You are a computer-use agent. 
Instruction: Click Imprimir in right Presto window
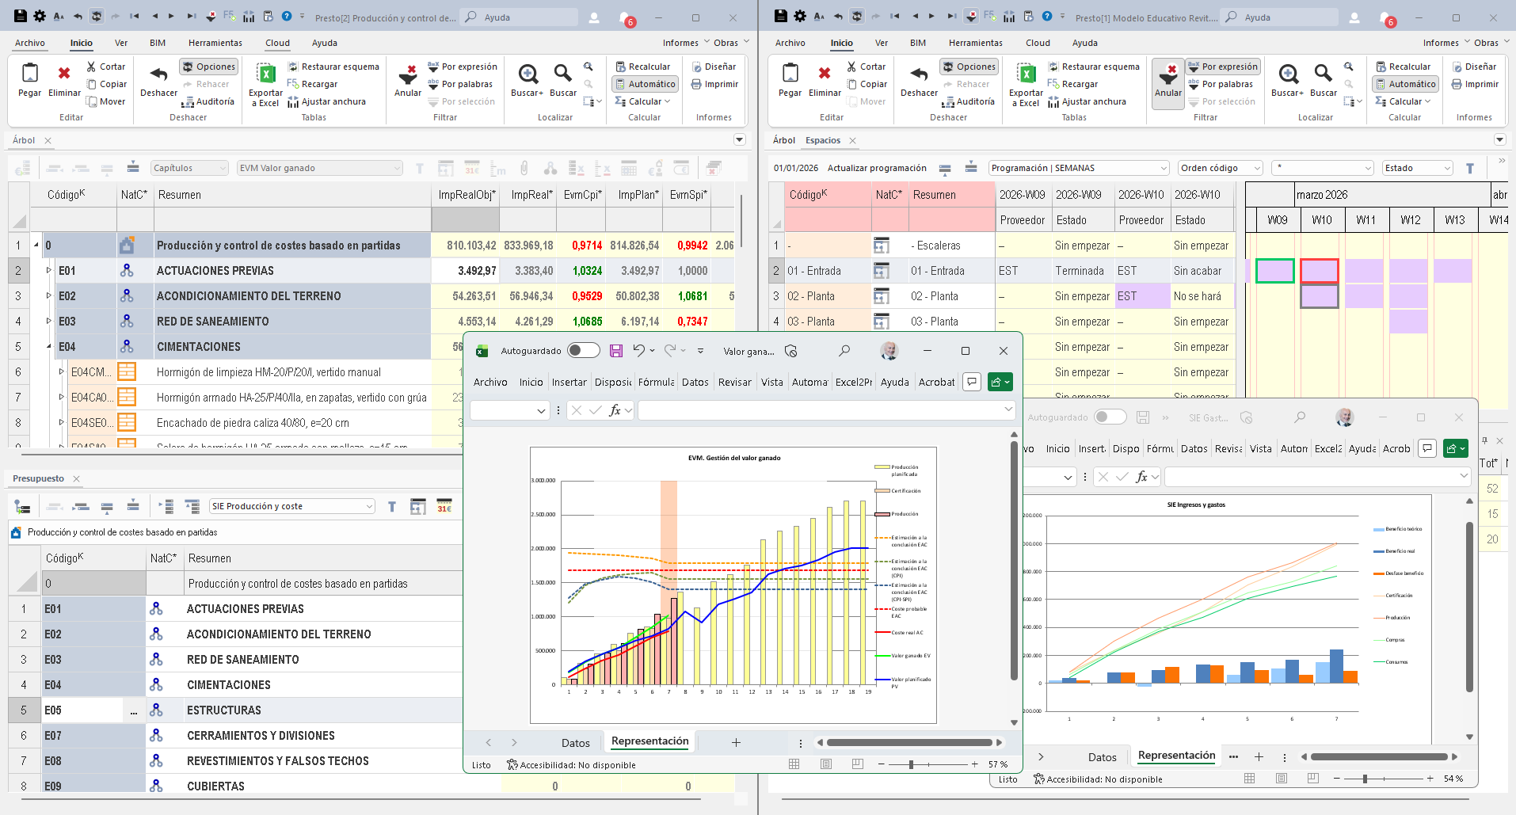click(1475, 84)
